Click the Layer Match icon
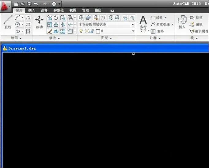Viewport: 209px width, 168px height. point(96,18)
